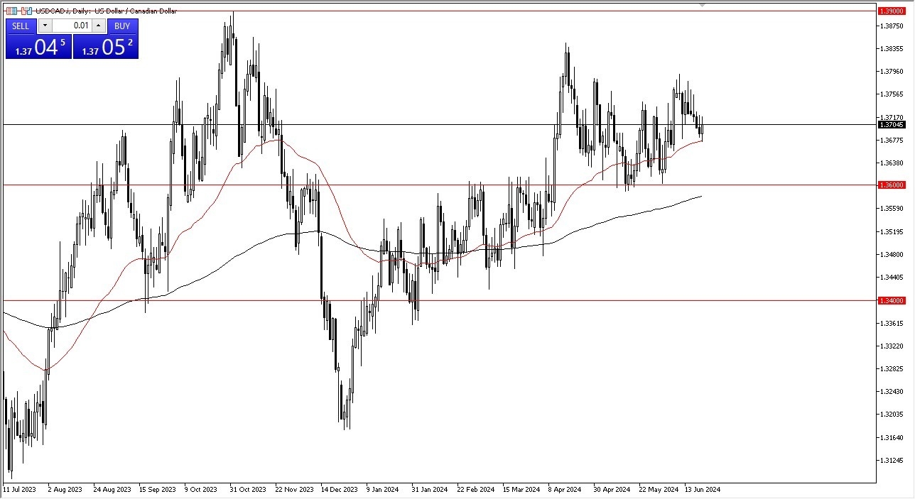
Task: Click the red horizontal line at 1.36000
Action: [426, 185]
